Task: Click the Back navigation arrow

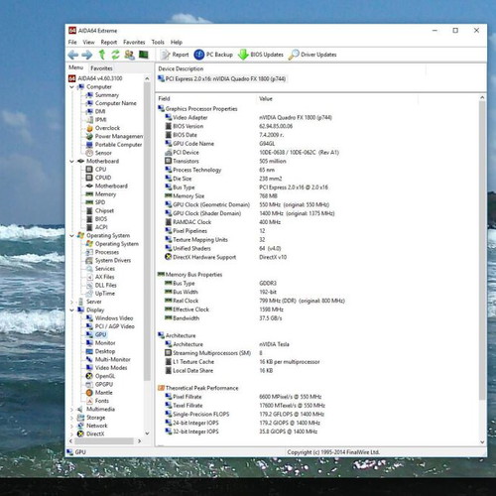Action: coord(73,55)
